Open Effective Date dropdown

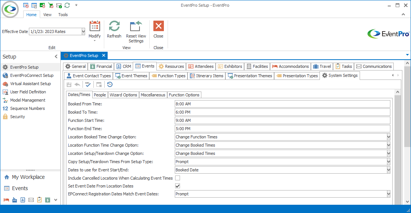coord(83,31)
